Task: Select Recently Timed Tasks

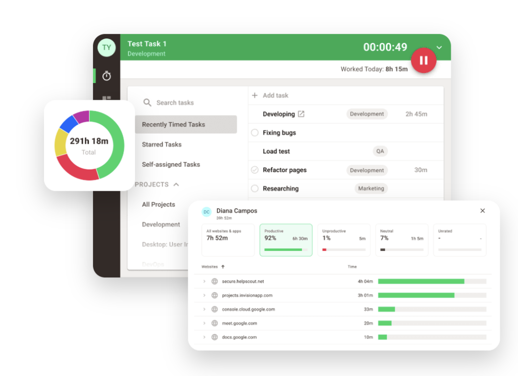Action: (186, 124)
